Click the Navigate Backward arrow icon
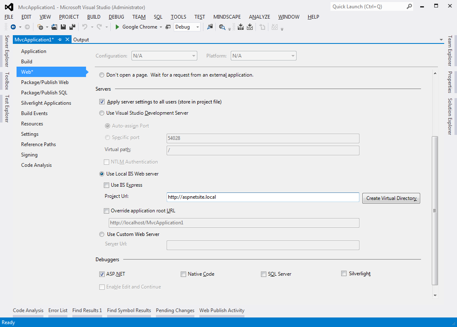This screenshot has height=327, width=457. (13, 27)
